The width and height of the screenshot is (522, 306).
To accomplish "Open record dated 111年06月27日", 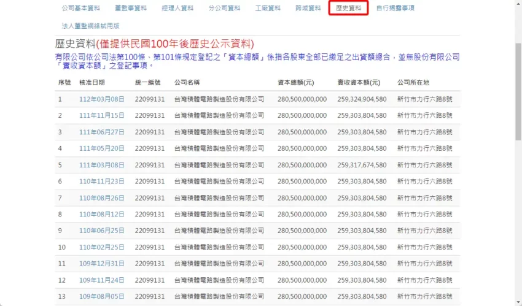I will pyautogui.click(x=101, y=132).
